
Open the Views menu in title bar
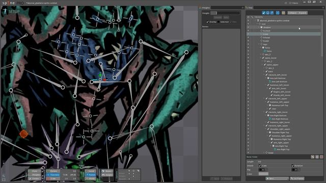click(293, 3)
